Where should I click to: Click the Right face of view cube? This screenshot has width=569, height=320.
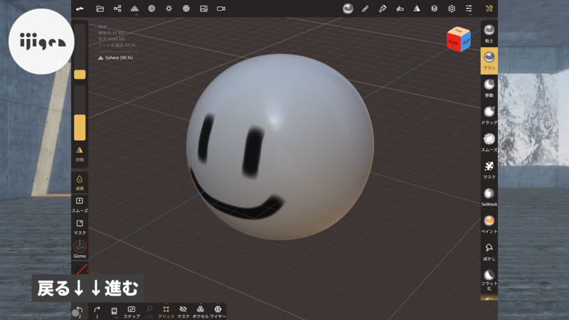coord(466,42)
